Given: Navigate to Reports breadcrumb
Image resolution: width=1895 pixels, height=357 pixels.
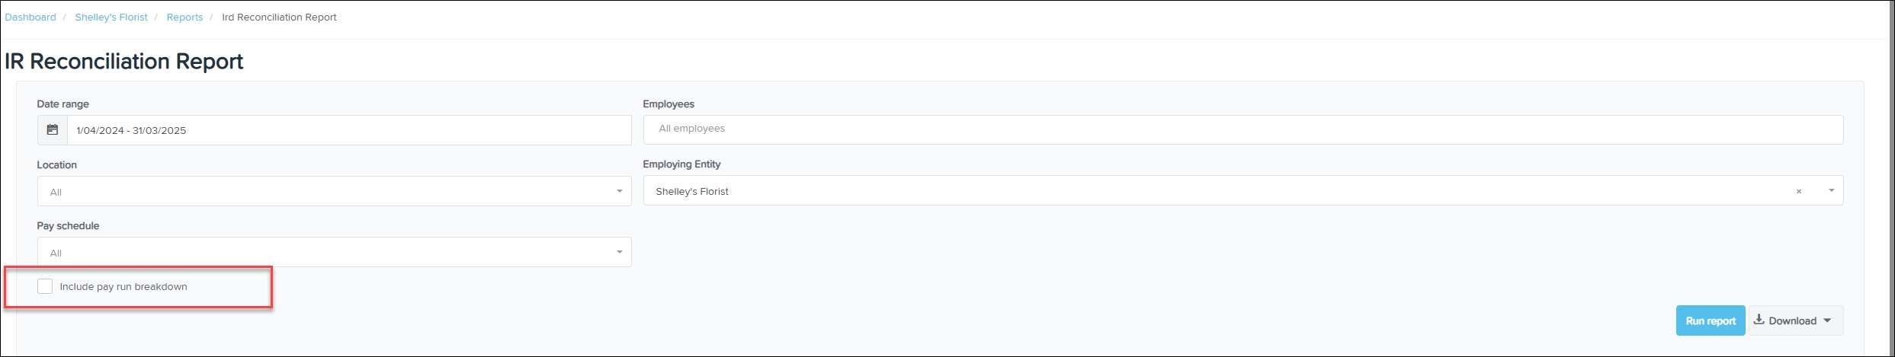Looking at the screenshot, I should tap(184, 18).
